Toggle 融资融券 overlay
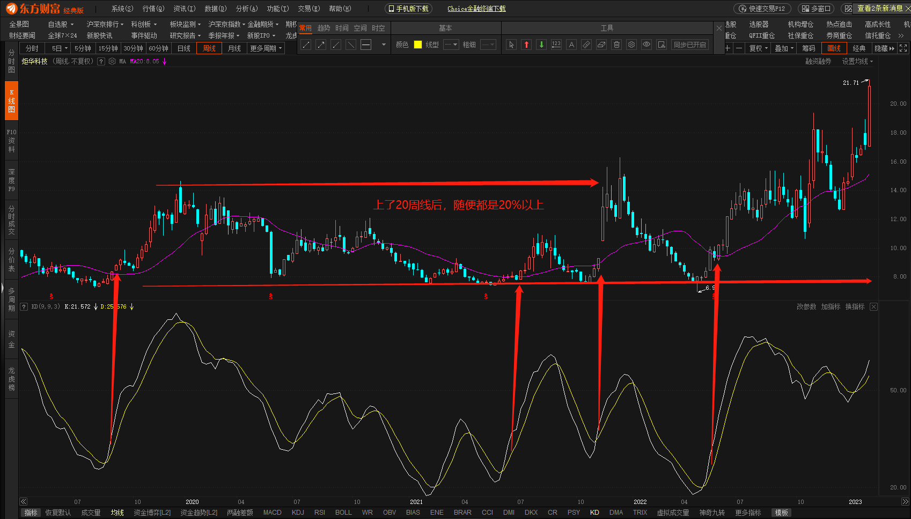The height and width of the screenshot is (519, 911). 818,61
